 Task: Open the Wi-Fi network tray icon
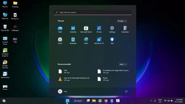(x=165, y=101)
